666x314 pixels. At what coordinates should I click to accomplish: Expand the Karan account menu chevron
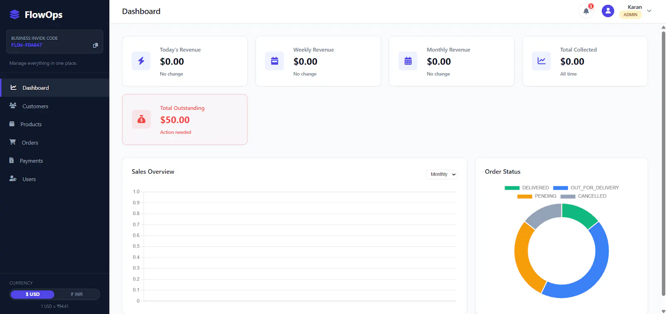coord(649,11)
